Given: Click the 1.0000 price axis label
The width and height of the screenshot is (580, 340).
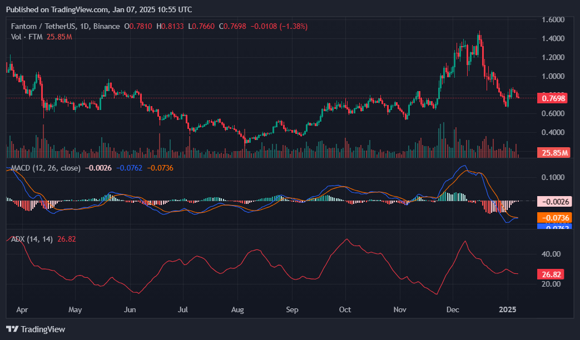Looking at the screenshot, I should (x=553, y=76).
